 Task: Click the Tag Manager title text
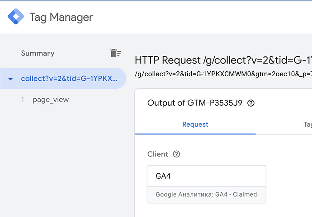click(61, 17)
